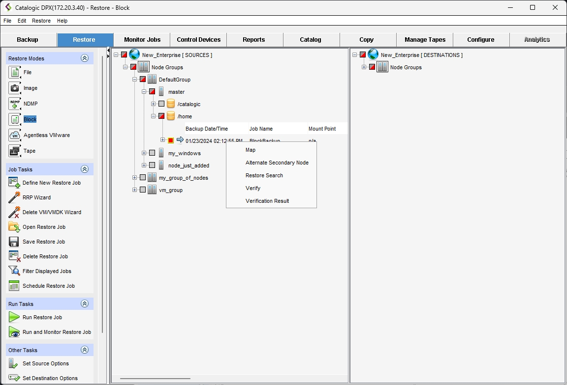The image size is (567, 385).
Task: Tick the my_windows node checkbox
Action: 152,153
